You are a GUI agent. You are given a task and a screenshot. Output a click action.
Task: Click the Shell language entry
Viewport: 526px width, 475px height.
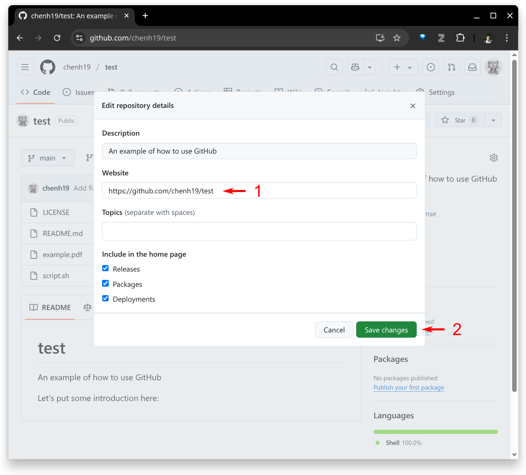398,443
